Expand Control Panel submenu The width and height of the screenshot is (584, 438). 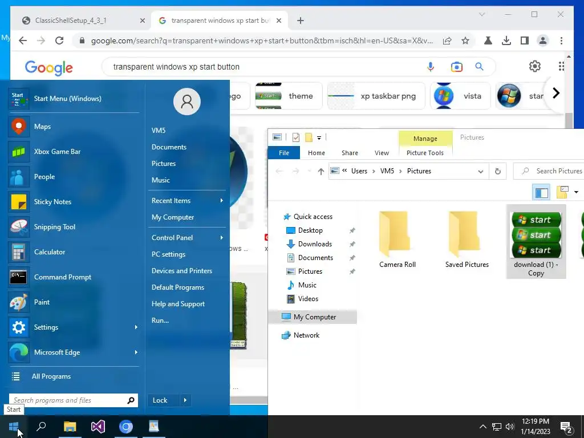pos(222,238)
